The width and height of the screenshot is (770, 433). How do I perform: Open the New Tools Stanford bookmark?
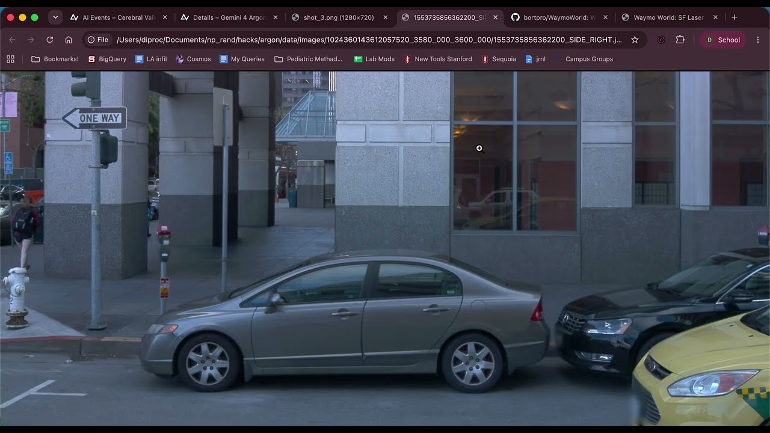pos(438,59)
